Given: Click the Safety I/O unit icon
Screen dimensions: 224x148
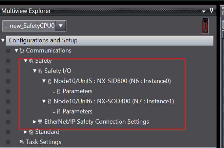Looking at the screenshot, I should pos(40,71).
